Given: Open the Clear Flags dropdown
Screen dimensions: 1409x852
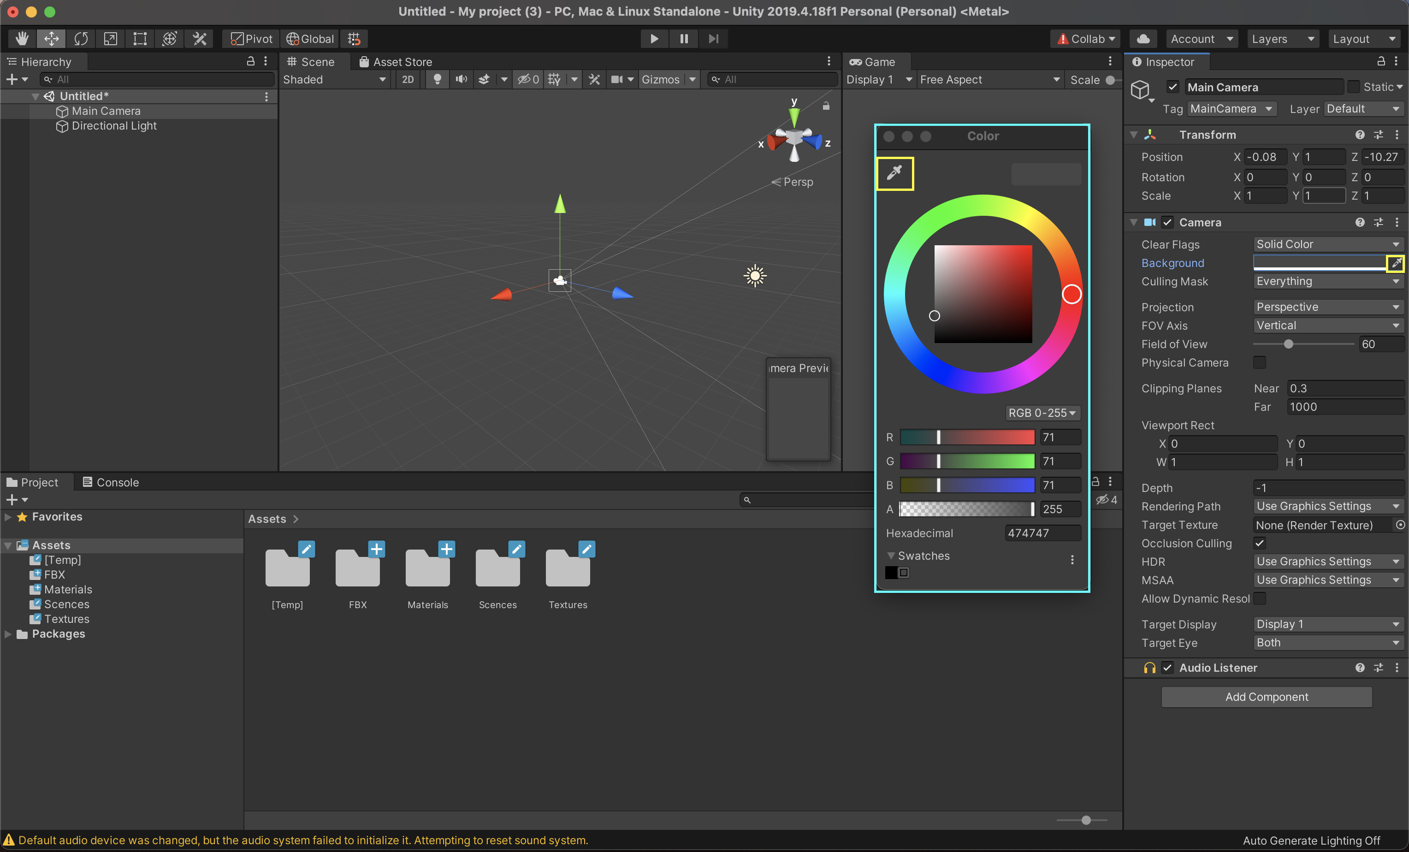Looking at the screenshot, I should pyautogui.click(x=1327, y=244).
